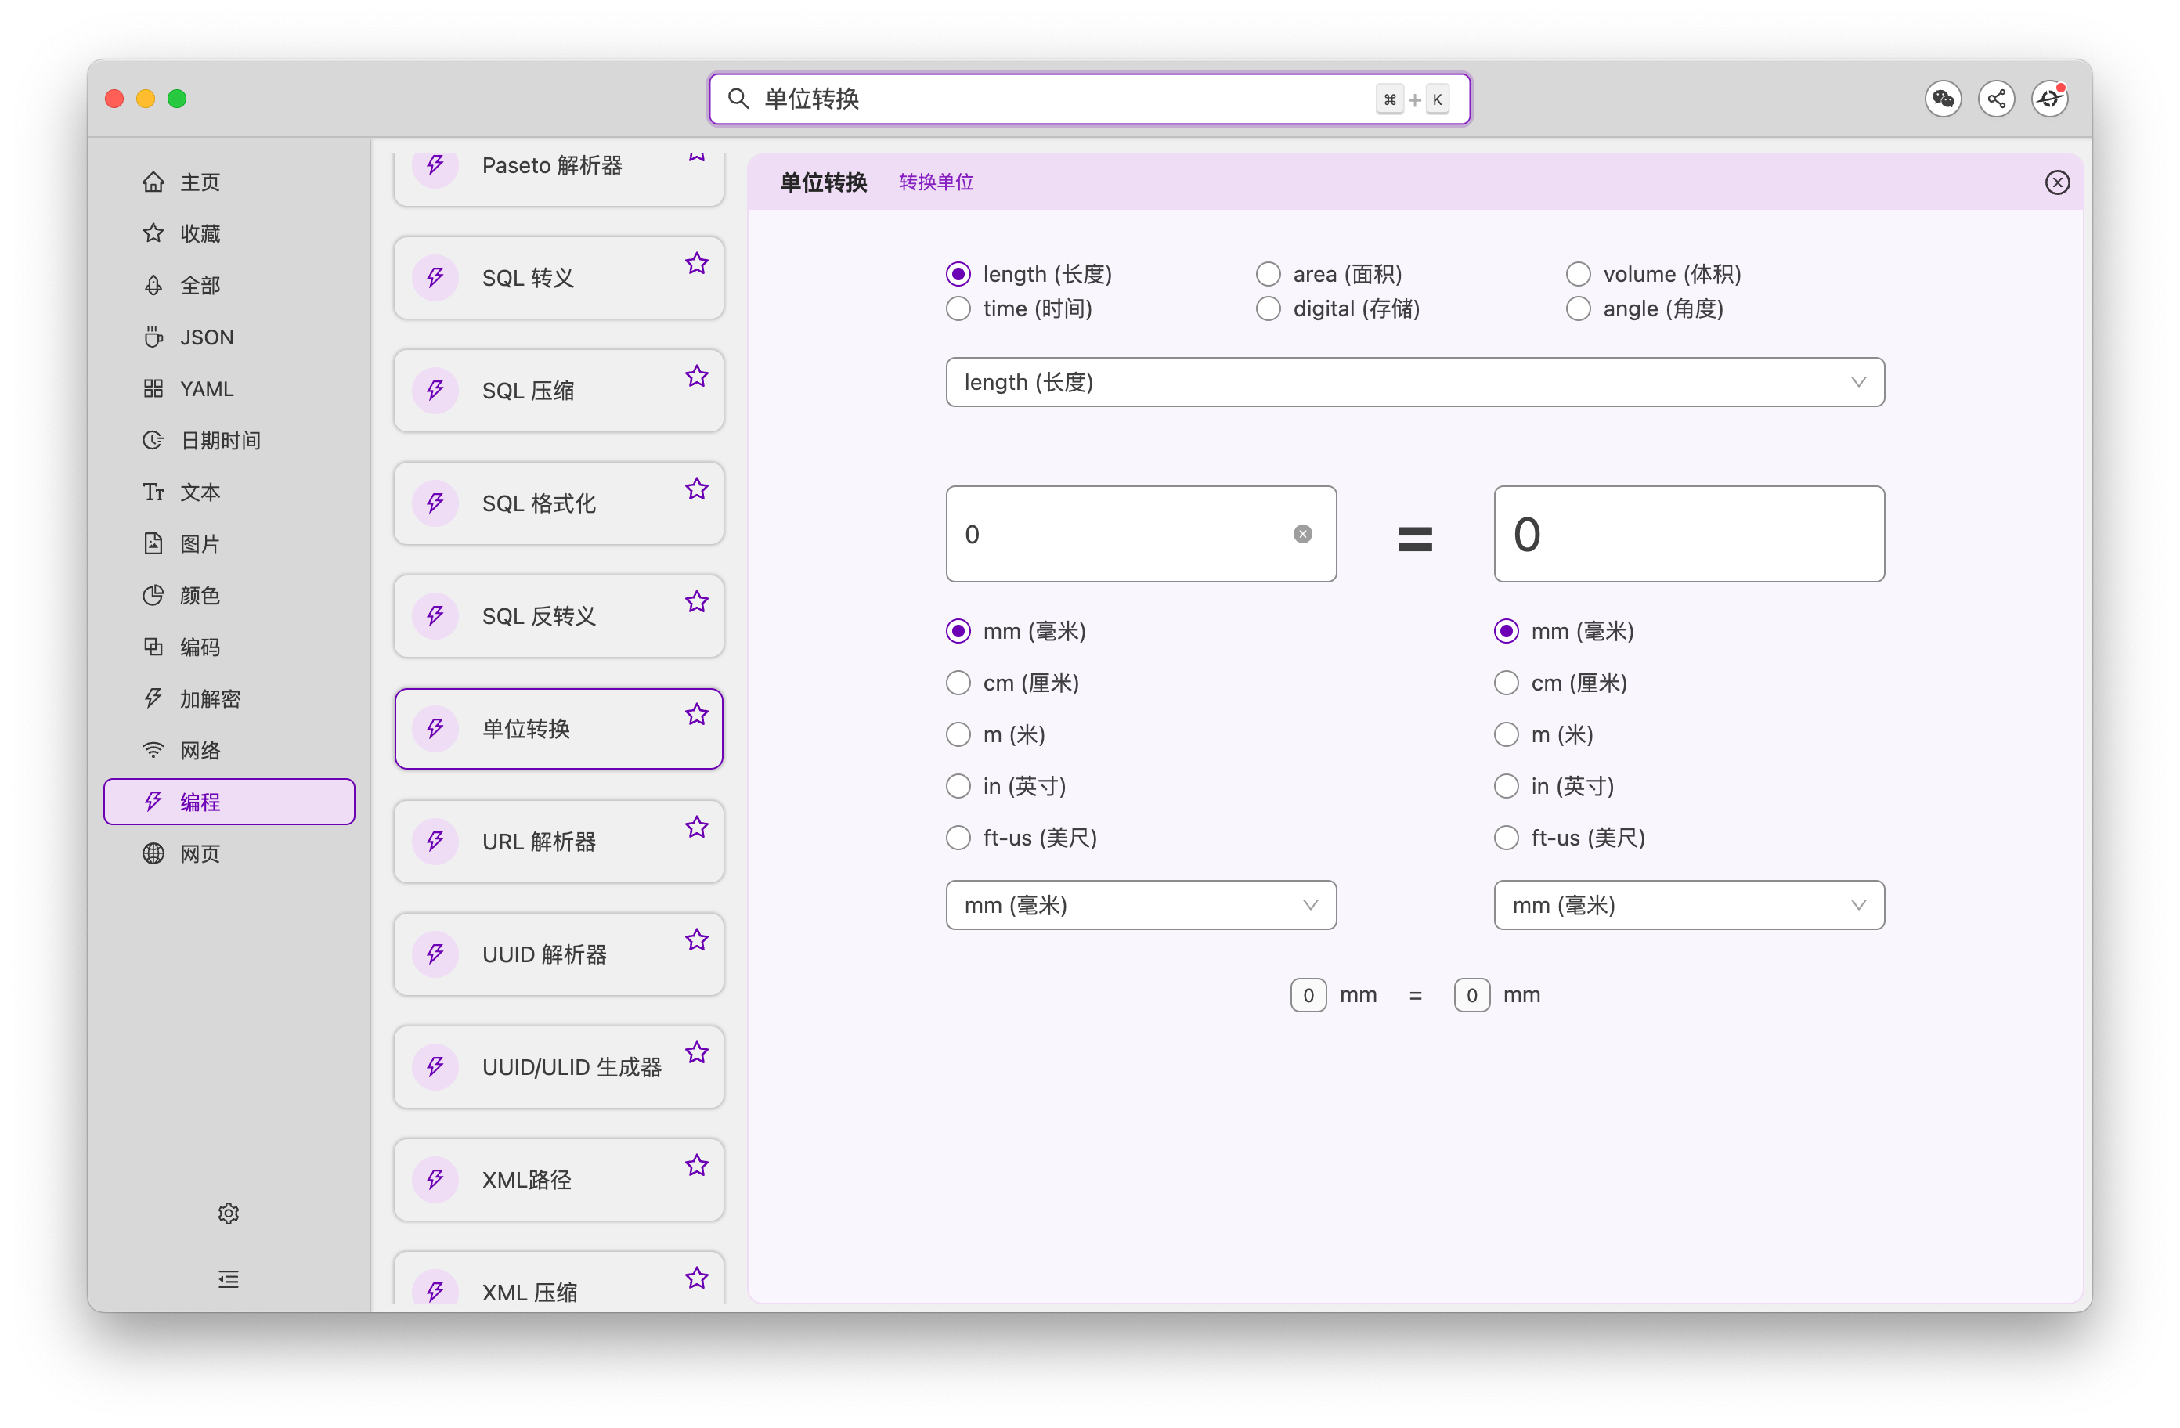This screenshot has width=2180, height=1428.
Task: Open the source unit mm (毫米) dropdown
Action: click(x=1142, y=905)
